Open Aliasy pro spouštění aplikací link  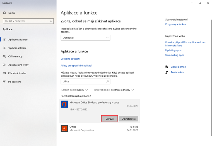(x=76, y=66)
